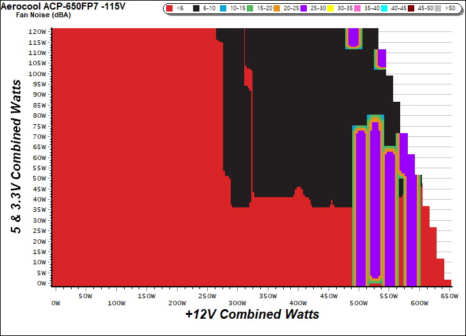Click the 120W label on the vertical axis
This screenshot has height=336, width=466.
pos(38,31)
